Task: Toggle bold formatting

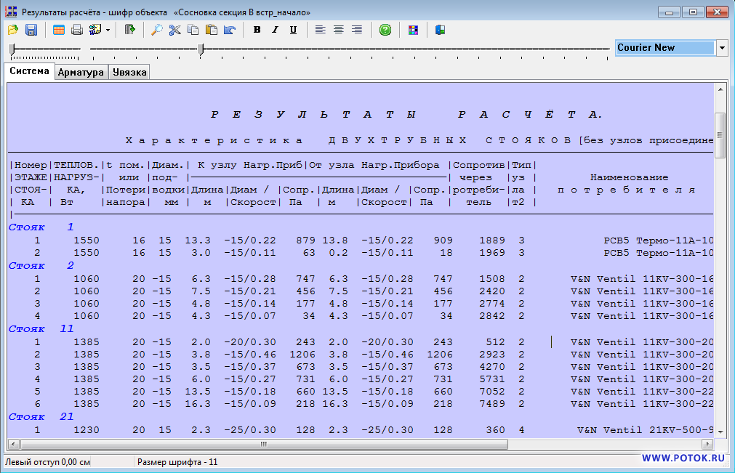Action: click(257, 30)
